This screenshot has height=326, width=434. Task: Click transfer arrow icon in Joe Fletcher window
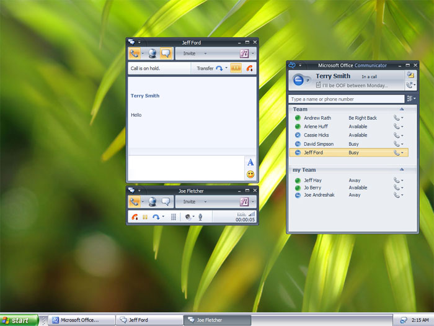156,217
